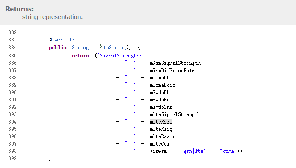The width and height of the screenshot is (296, 168).
Task: Click the mCdmaDbm variable
Action: click(x=161, y=78)
